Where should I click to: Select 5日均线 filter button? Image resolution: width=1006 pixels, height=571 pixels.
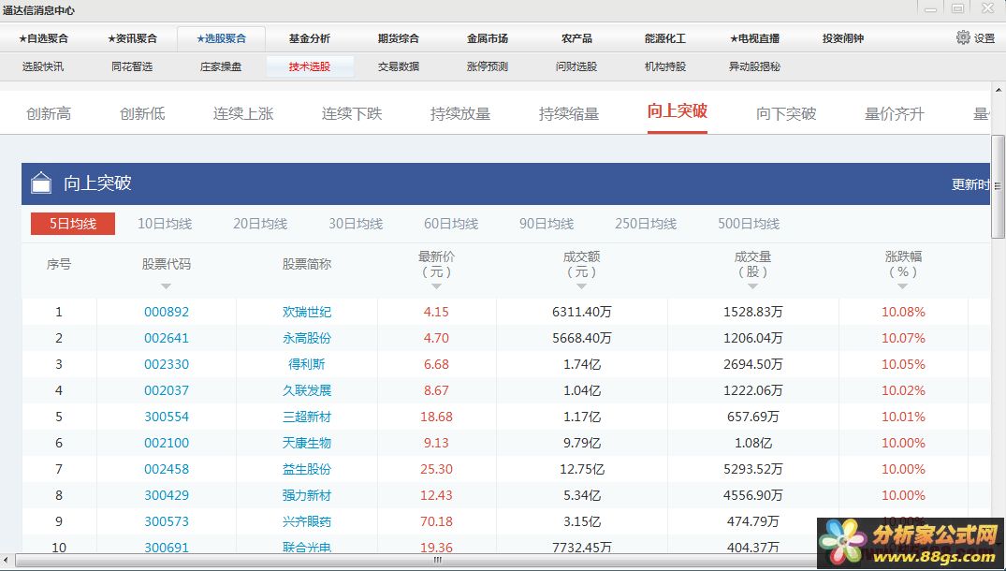[x=73, y=224]
